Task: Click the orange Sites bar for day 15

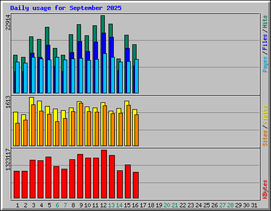Action: click(x=129, y=126)
